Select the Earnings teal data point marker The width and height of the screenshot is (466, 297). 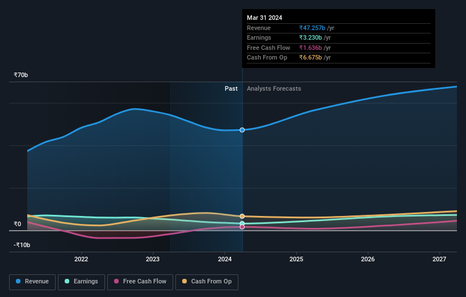pos(242,223)
